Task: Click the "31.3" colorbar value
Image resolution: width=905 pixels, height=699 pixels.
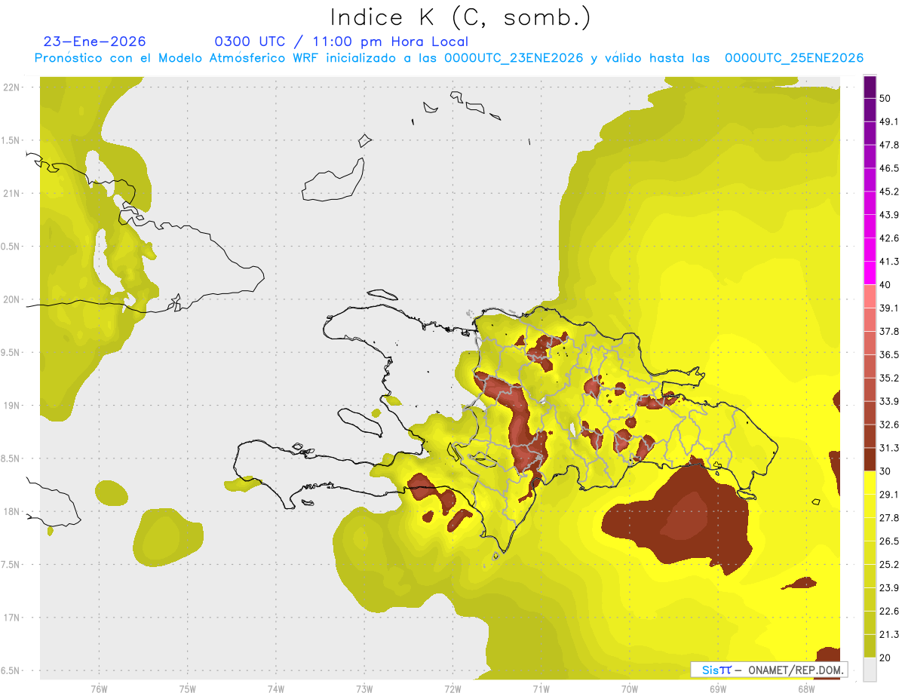Action: pyautogui.click(x=889, y=448)
